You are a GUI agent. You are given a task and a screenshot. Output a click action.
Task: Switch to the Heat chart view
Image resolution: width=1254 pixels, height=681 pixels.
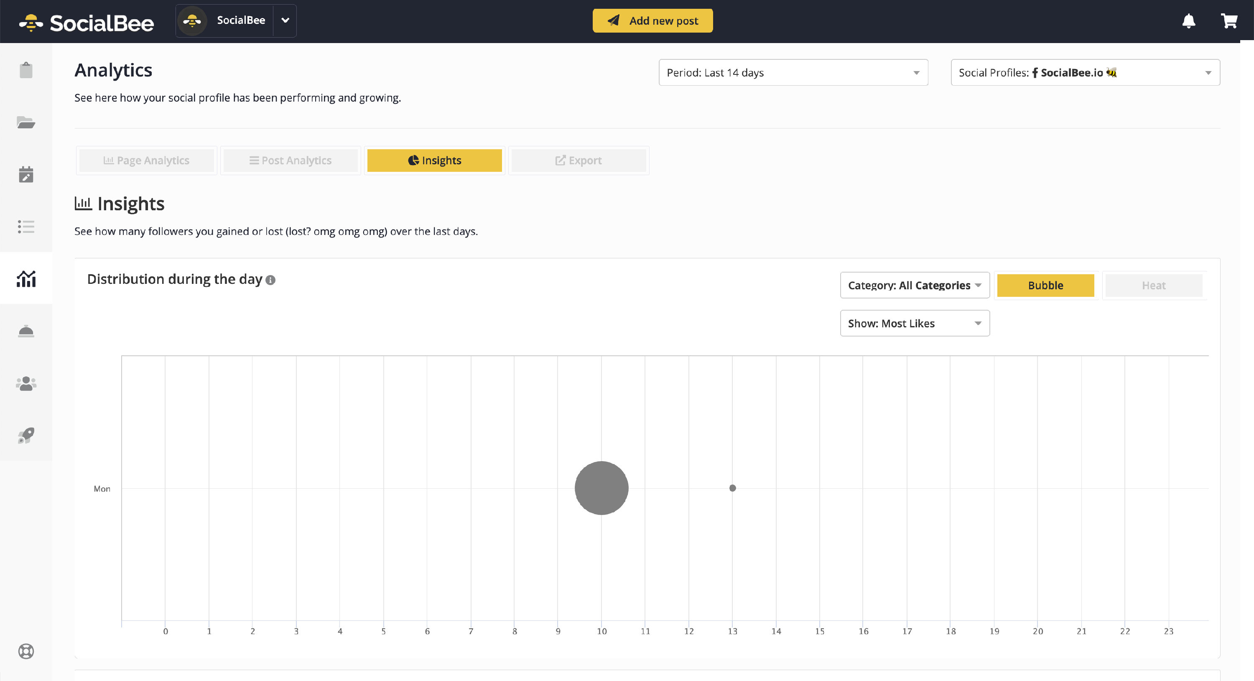tap(1153, 285)
